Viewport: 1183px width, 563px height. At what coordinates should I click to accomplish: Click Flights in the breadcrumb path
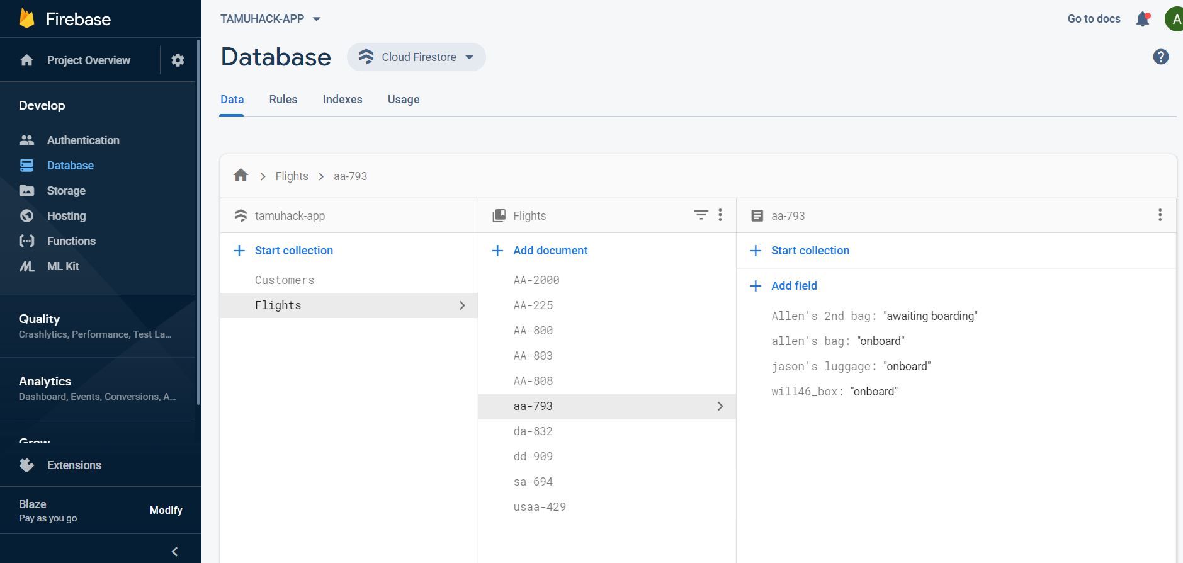pos(292,176)
